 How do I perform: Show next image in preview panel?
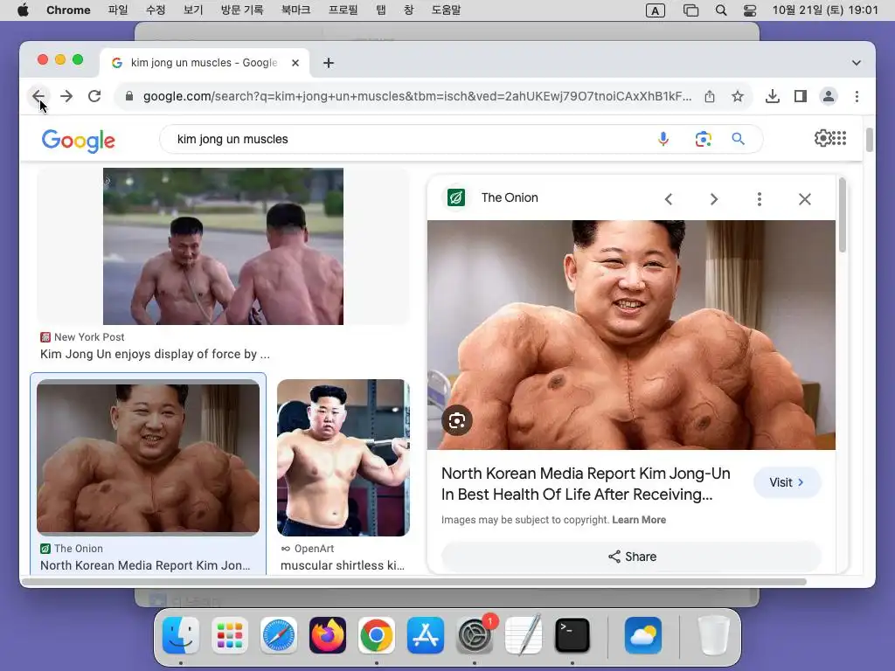[x=713, y=198]
